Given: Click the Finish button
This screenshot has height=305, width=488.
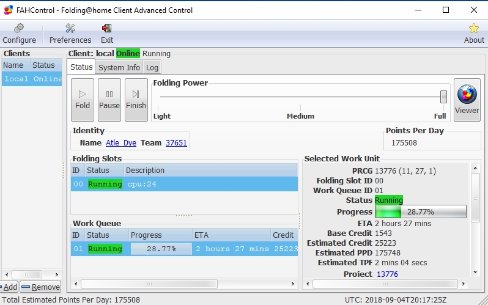Looking at the screenshot, I should [x=136, y=100].
